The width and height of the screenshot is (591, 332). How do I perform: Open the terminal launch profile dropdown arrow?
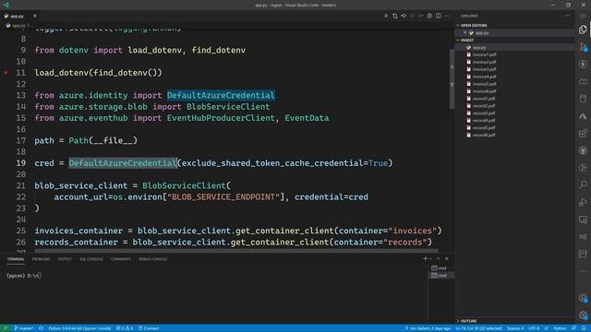430,258
